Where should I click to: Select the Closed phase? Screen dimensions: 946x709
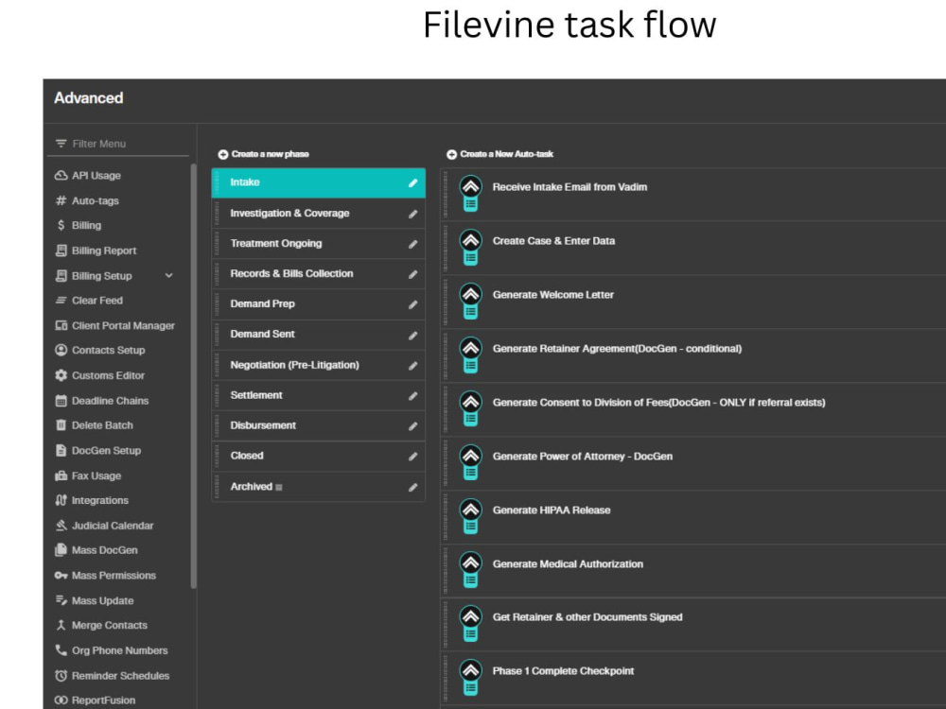[x=319, y=456]
